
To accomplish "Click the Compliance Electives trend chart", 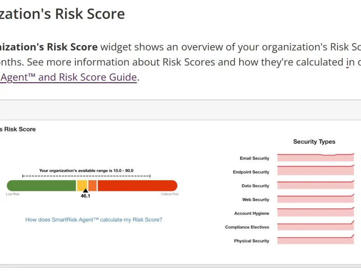I will (315, 226).
